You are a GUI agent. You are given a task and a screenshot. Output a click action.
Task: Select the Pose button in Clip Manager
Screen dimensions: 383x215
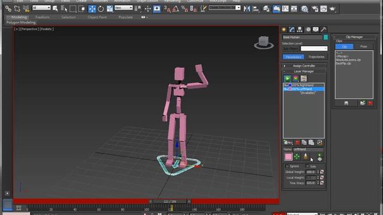point(363,47)
